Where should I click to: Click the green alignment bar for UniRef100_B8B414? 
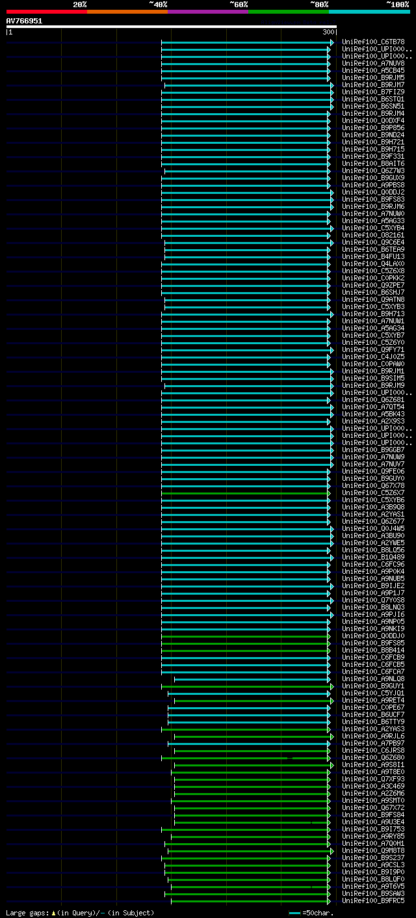(x=246, y=651)
